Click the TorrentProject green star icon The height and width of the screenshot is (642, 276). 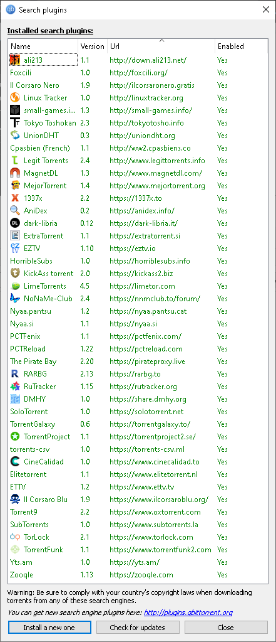(x=14, y=436)
